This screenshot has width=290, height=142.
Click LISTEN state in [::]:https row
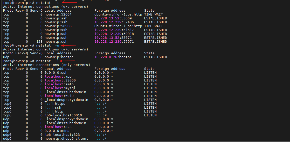click(x=150, y=103)
